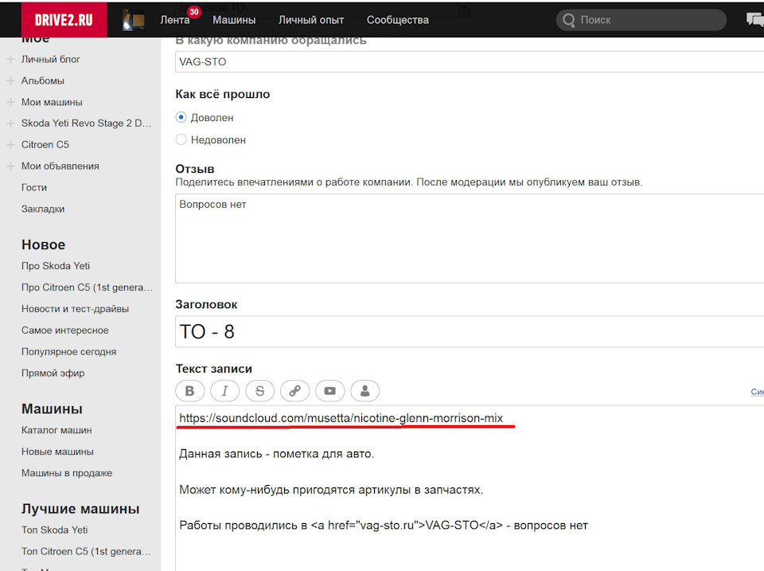Image resolution: width=764 pixels, height=571 pixels.
Task: Open the messages chat bubble icon
Action: point(754,19)
